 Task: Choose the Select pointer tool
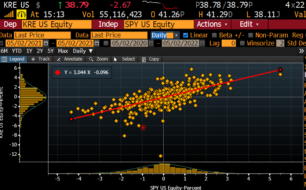point(124,59)
